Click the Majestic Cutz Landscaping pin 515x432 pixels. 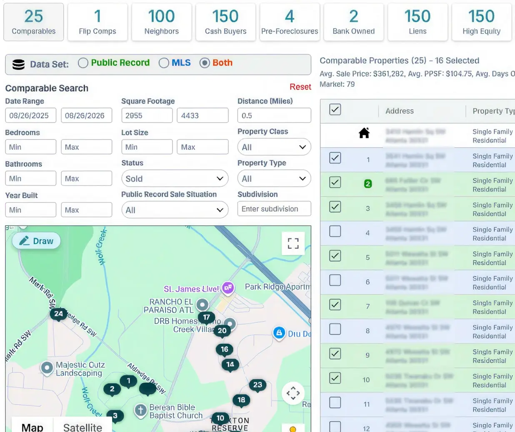[47, 368]
